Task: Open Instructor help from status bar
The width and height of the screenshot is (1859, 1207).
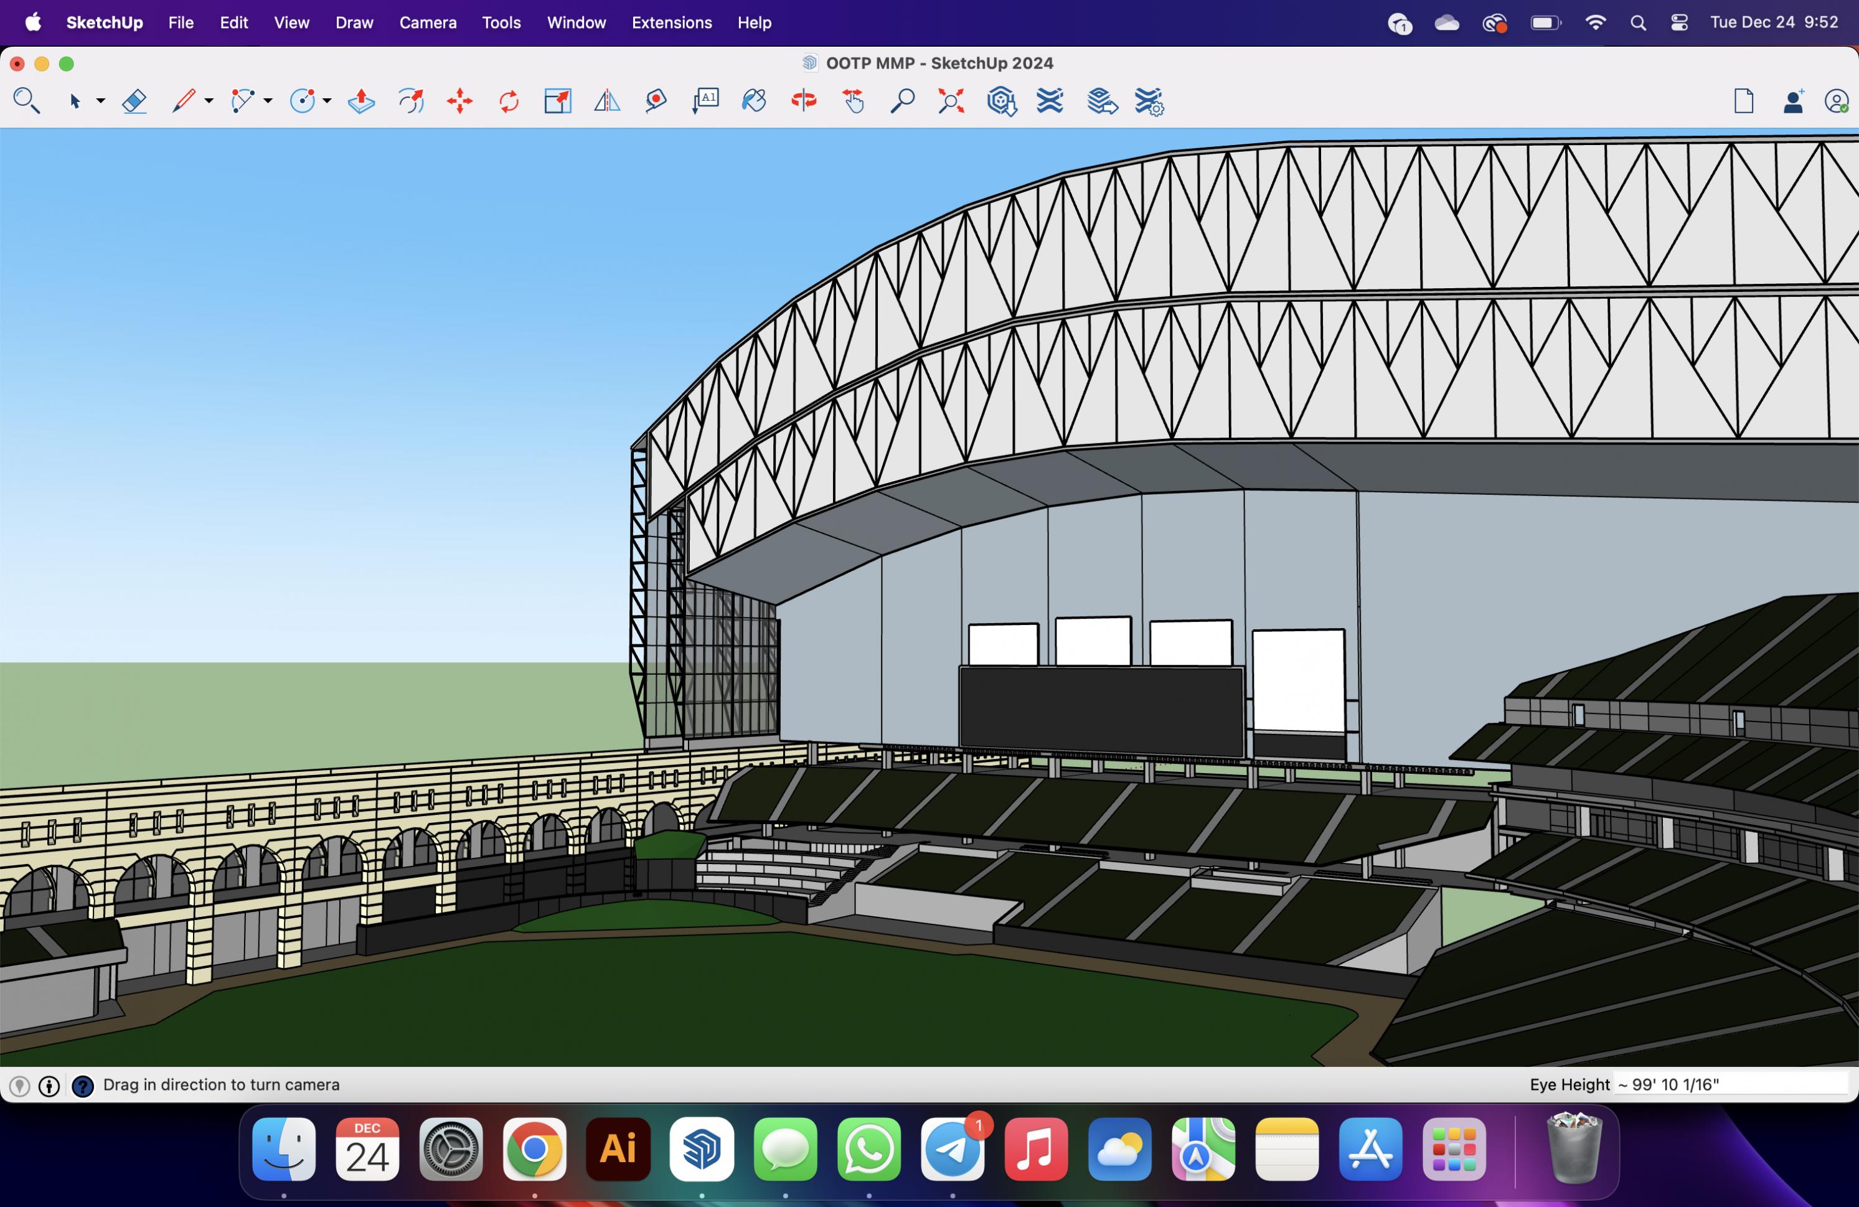Action: pyautogui.click(x=82, y=1086)
